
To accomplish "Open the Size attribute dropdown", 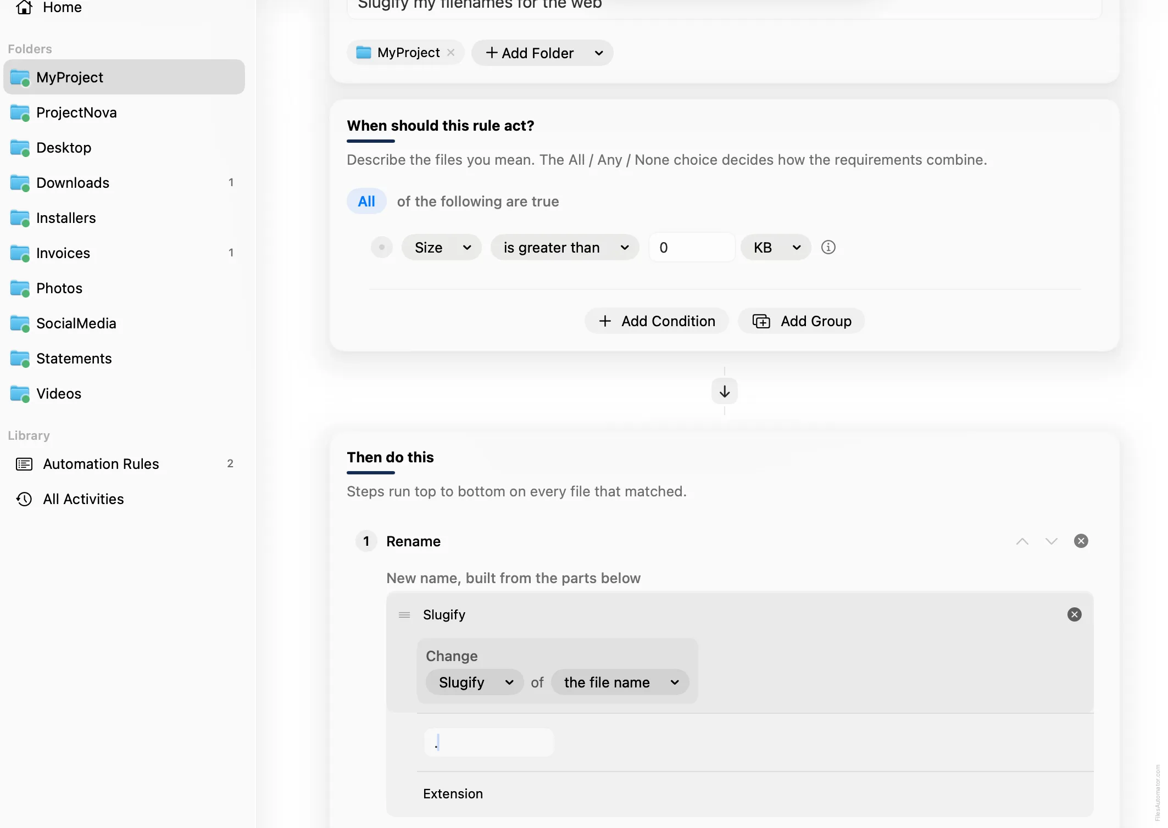I will pyautogui.click(x=442, y=247).
